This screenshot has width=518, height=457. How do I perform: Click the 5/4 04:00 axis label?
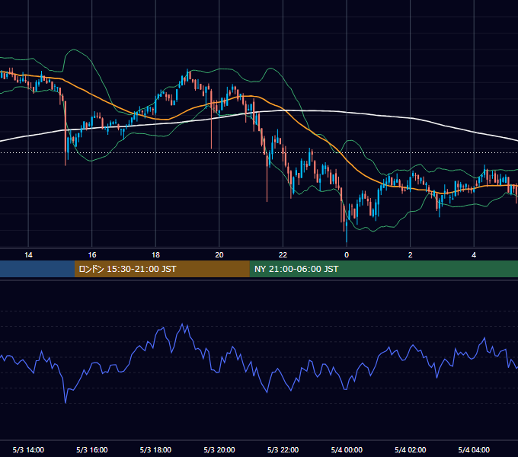click(x=474, y=449)
